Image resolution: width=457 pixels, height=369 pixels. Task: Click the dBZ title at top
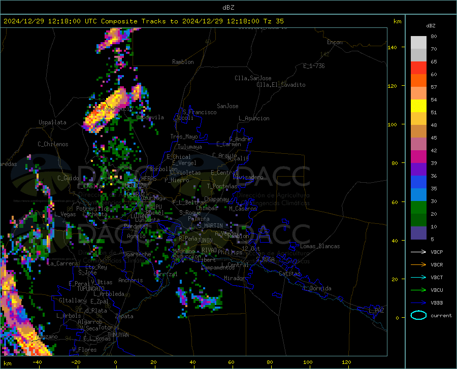pyautogui.click(x=228, y=8)
